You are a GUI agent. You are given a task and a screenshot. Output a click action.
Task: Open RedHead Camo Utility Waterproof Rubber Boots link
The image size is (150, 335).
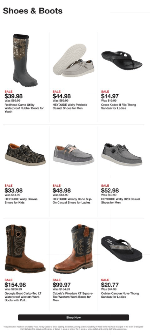tap(24, 108)
